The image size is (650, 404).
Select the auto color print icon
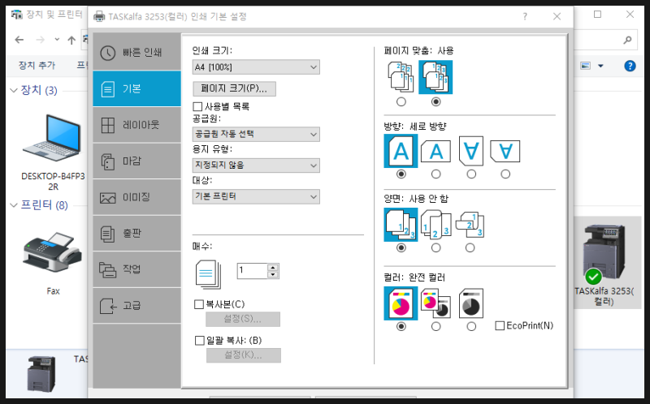click(435, 303)
